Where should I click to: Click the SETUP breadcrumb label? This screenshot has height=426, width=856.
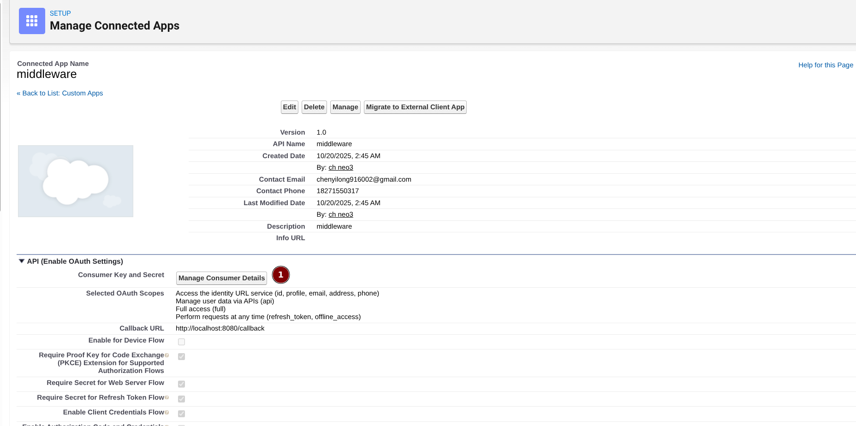60,13
